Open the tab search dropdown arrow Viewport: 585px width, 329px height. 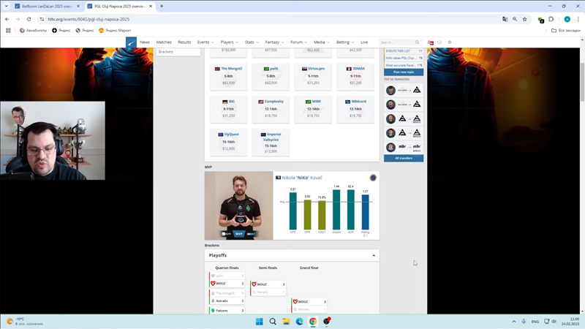7,6
